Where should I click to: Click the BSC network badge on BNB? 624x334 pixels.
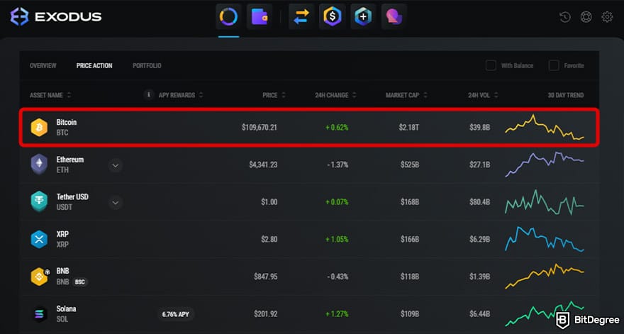(x=80, y=282)
